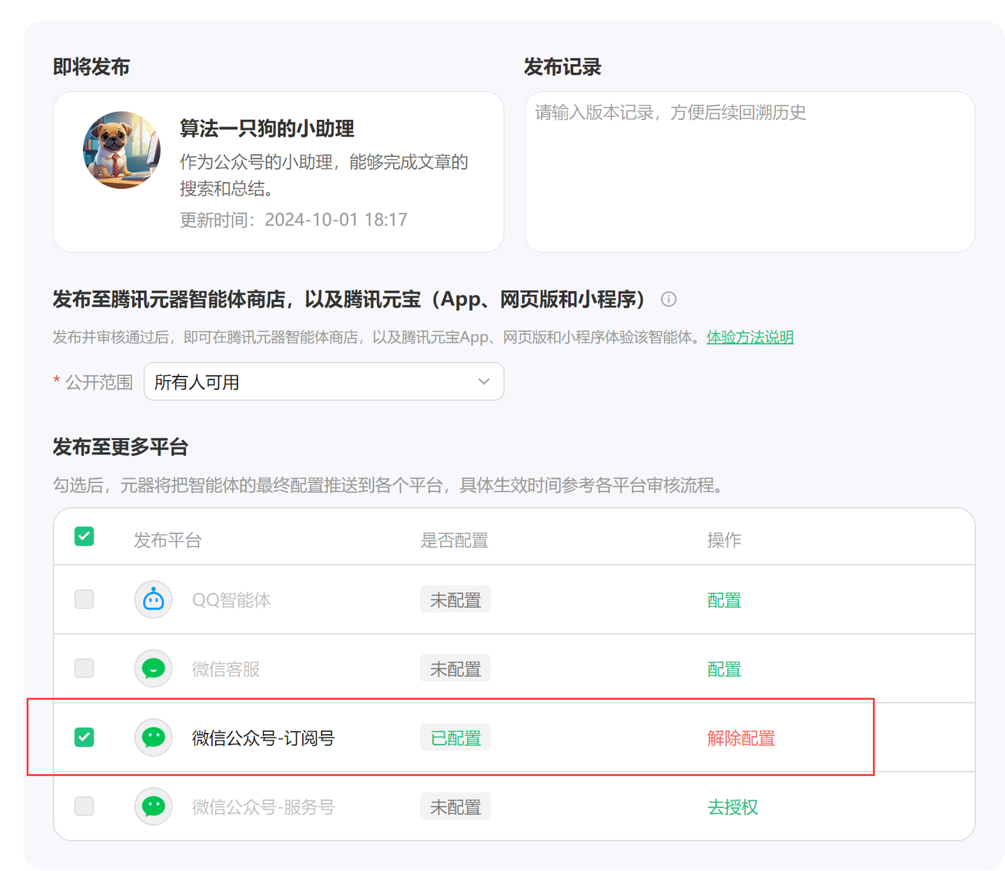Viewport: 1005px width, 871px height.
Task: Focus the 发布记录 version notes text area
Action: 750,172
